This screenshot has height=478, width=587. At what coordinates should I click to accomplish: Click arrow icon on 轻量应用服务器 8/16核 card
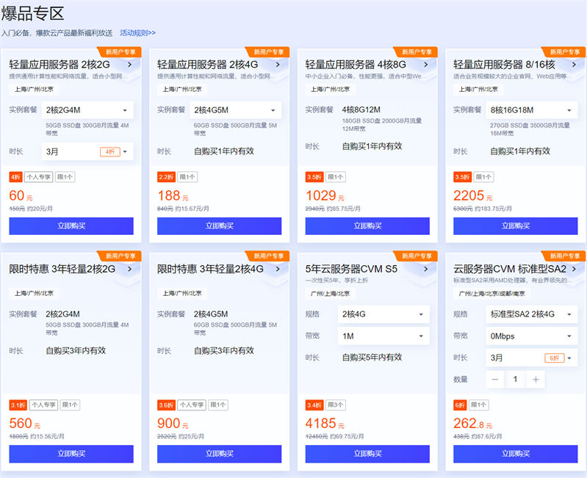[x=574, y=65]
